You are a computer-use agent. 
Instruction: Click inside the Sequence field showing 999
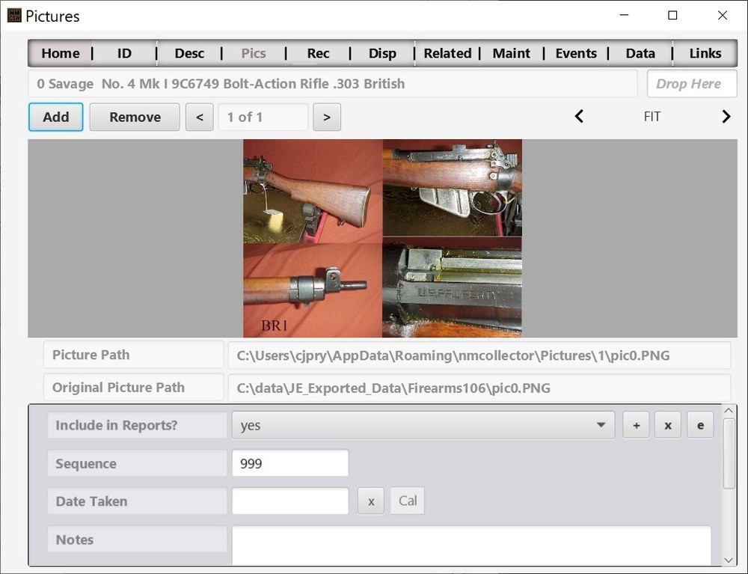click(x=290, y=462)
